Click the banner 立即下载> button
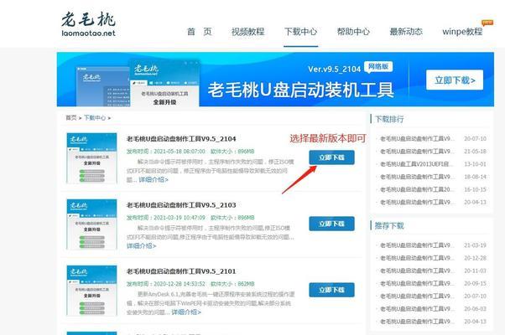This screenshot has width=505, height=335. [455, 80]
